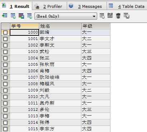Viewport: 147px width, 132px height.
Task: Sort by the 姓名 column header
Action: 60,26
